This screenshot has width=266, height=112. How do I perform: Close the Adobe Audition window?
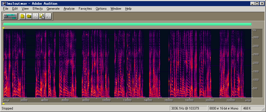262,3
